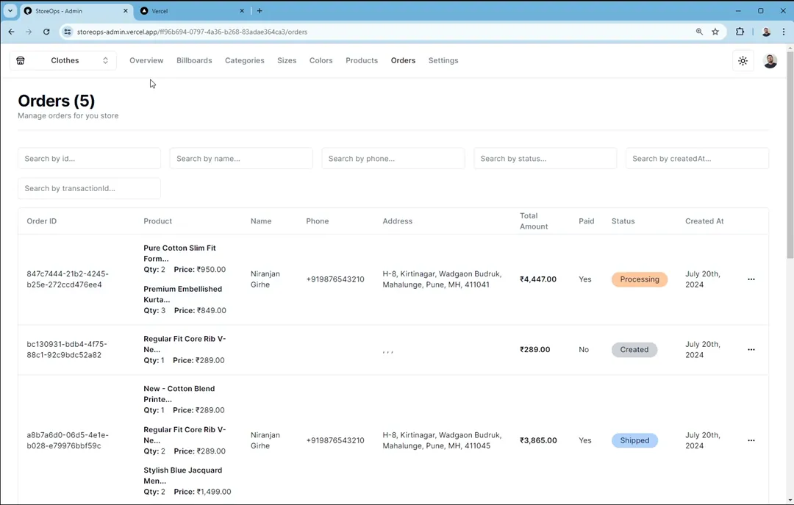The width and height of the screenshot is (794, 505).
Task: Go to the Overview nav item
Action: tap(146, 60)
